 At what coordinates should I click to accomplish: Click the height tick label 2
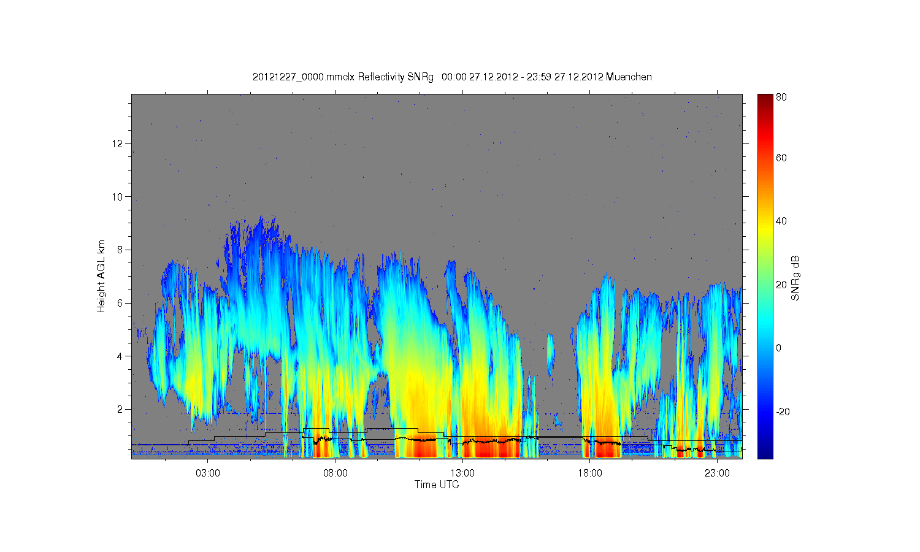(x=121, y=409)
